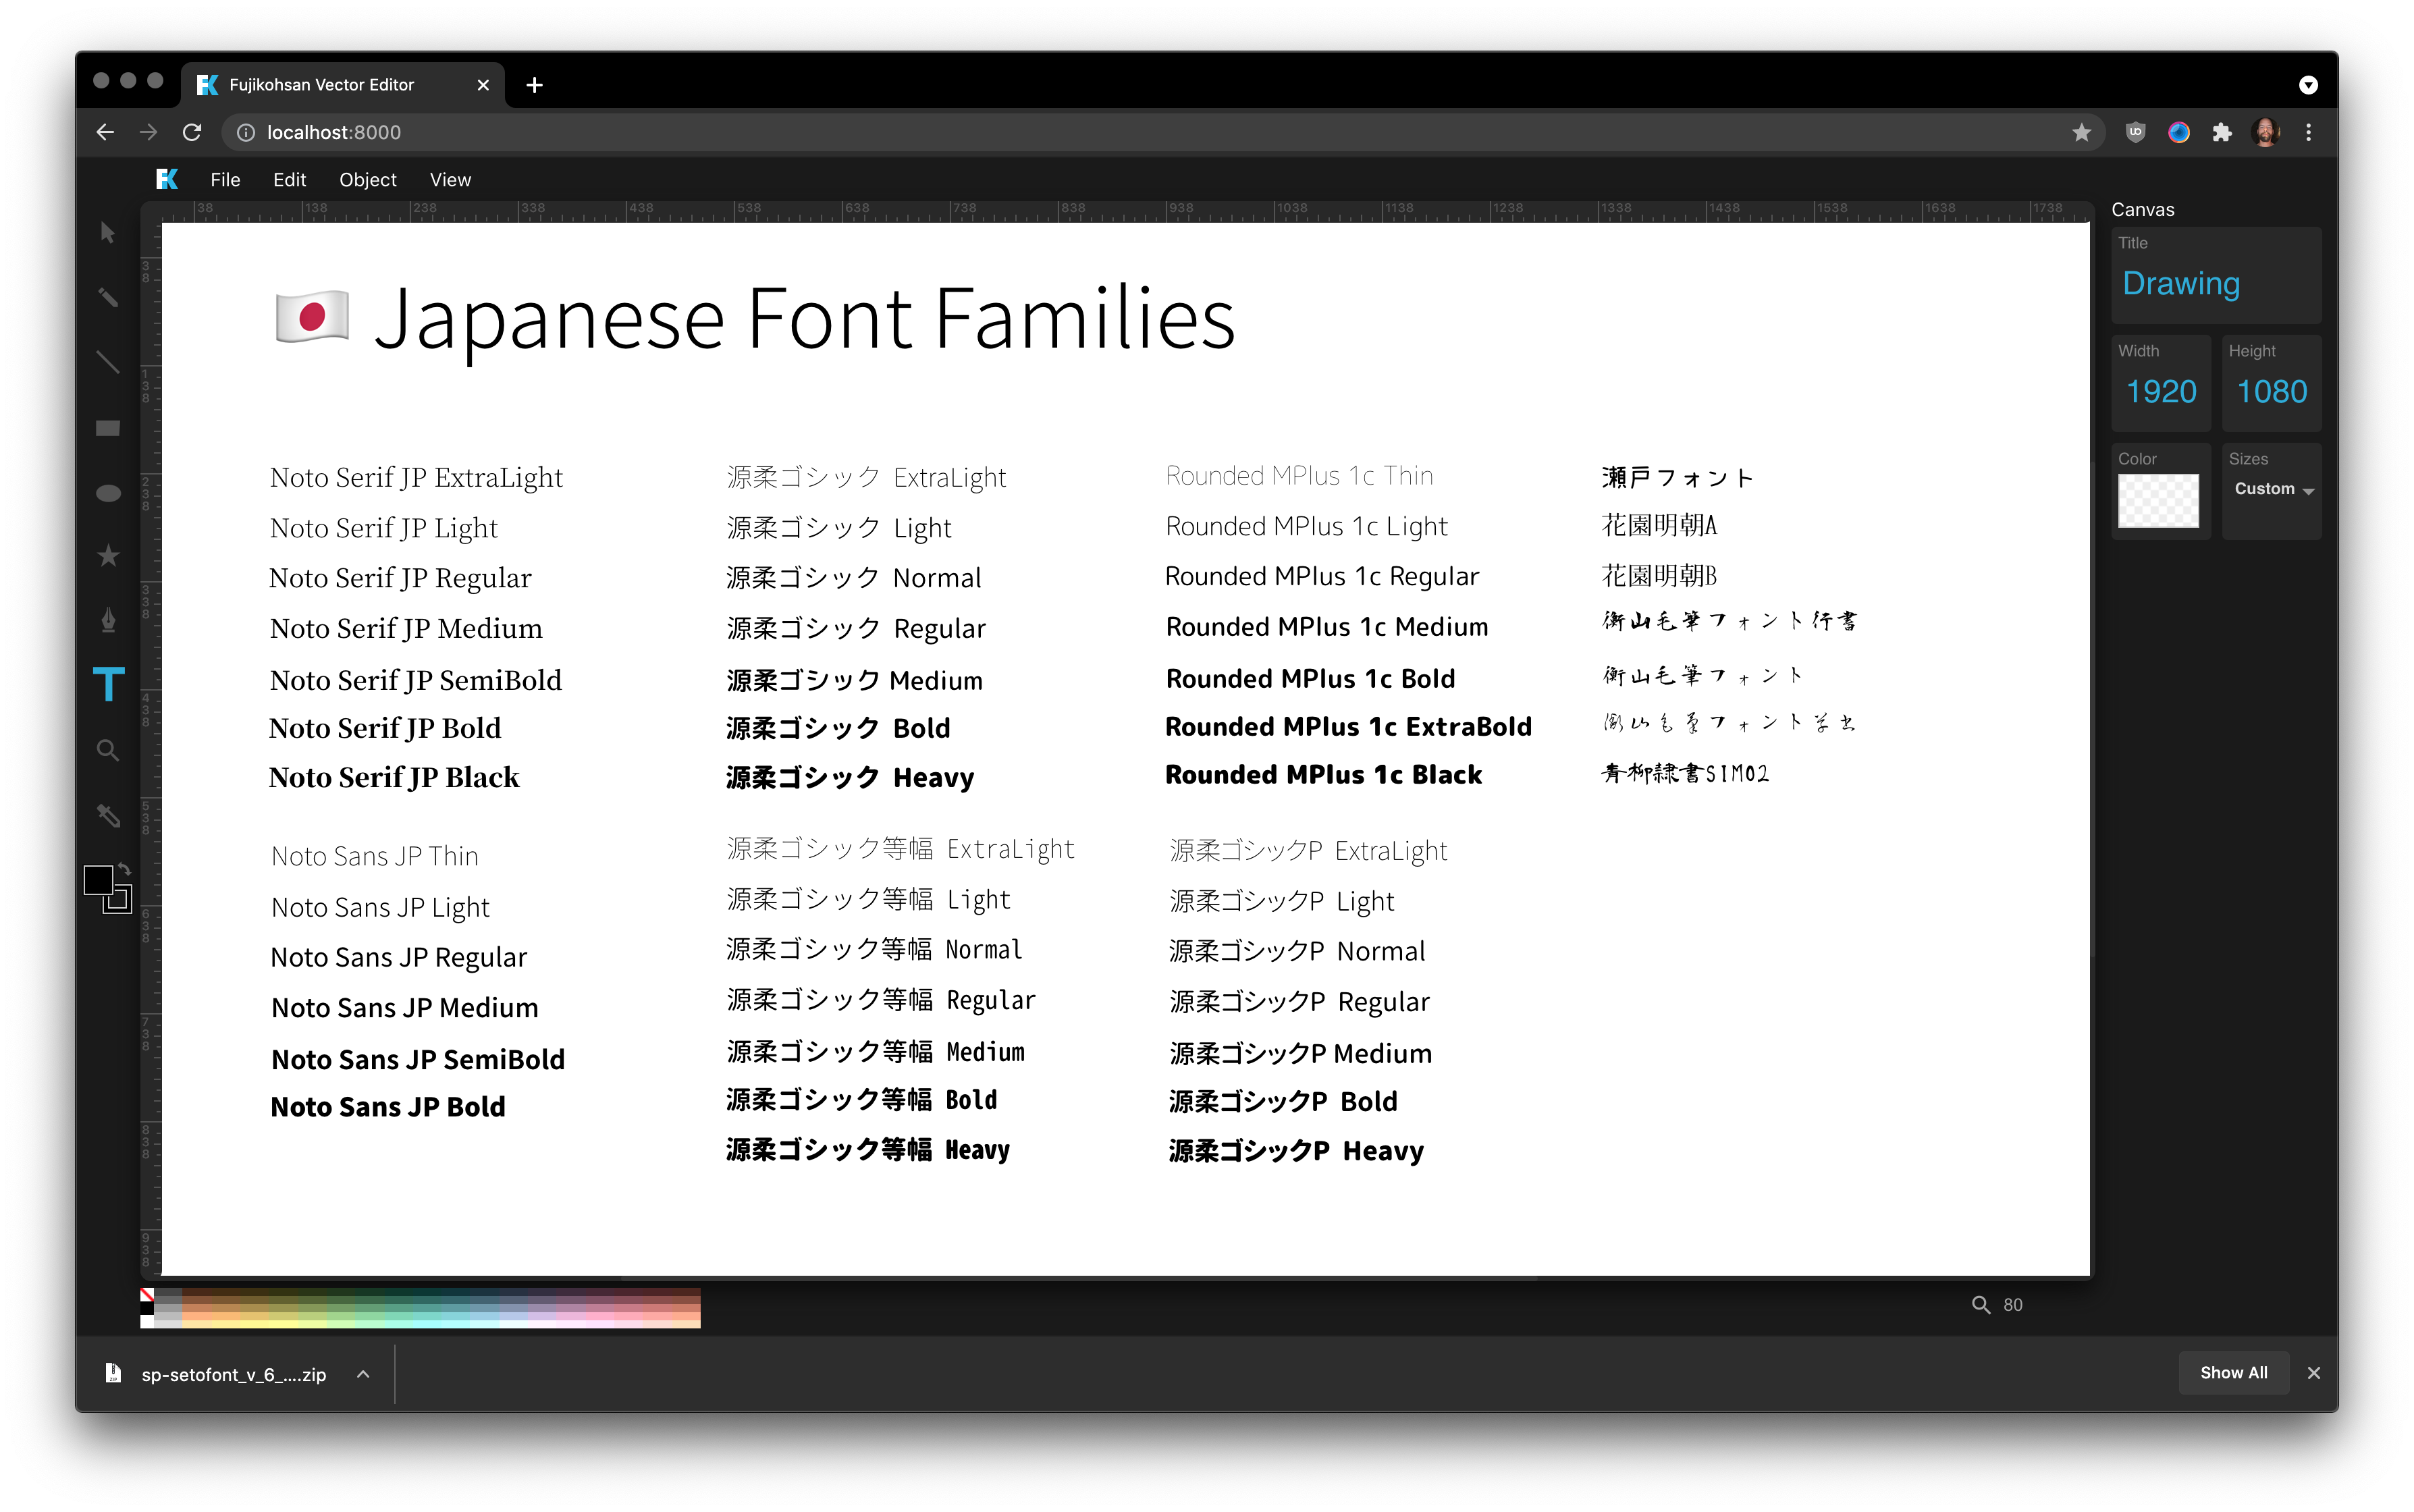Viewport: 2414px width, 1512px height.
Task: Edit the canvas Title Drawing field
Action: pos(2215,284)
